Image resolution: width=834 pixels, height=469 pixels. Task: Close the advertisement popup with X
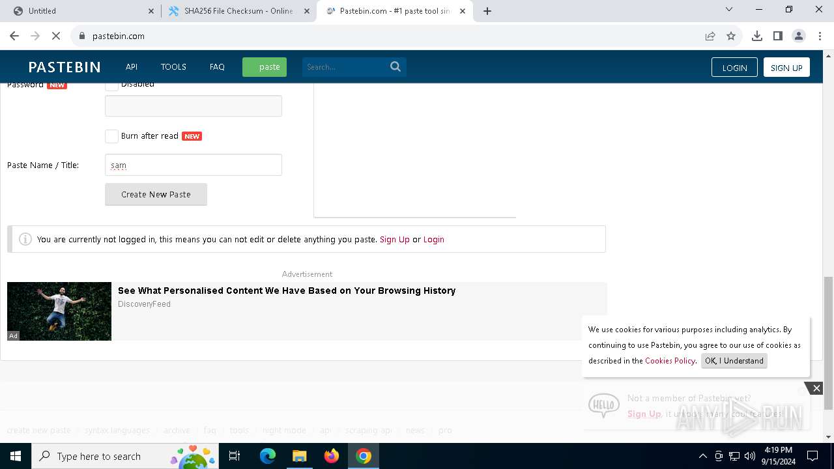(816, 388)
